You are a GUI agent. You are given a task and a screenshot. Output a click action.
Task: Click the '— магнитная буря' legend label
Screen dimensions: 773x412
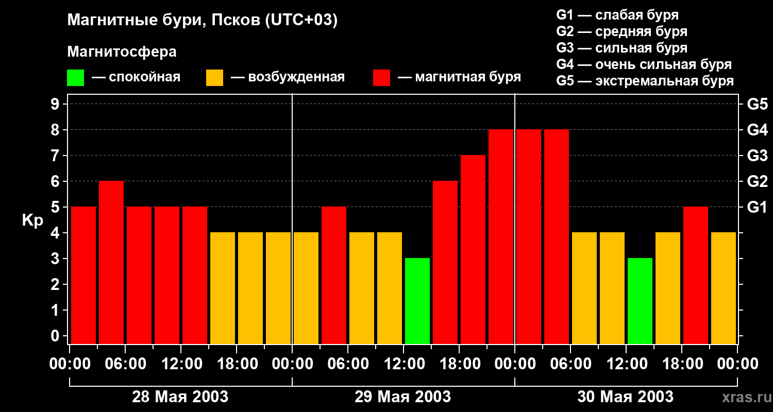click(459, 77)
